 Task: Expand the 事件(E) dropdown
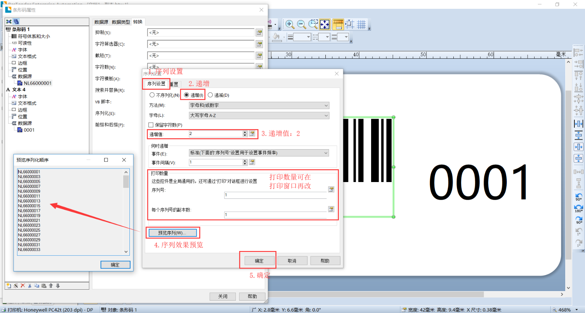259,153
